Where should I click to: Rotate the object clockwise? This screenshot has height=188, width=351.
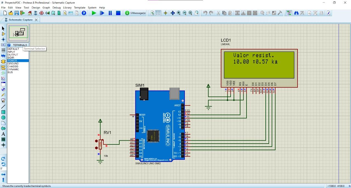pos(3,159)
